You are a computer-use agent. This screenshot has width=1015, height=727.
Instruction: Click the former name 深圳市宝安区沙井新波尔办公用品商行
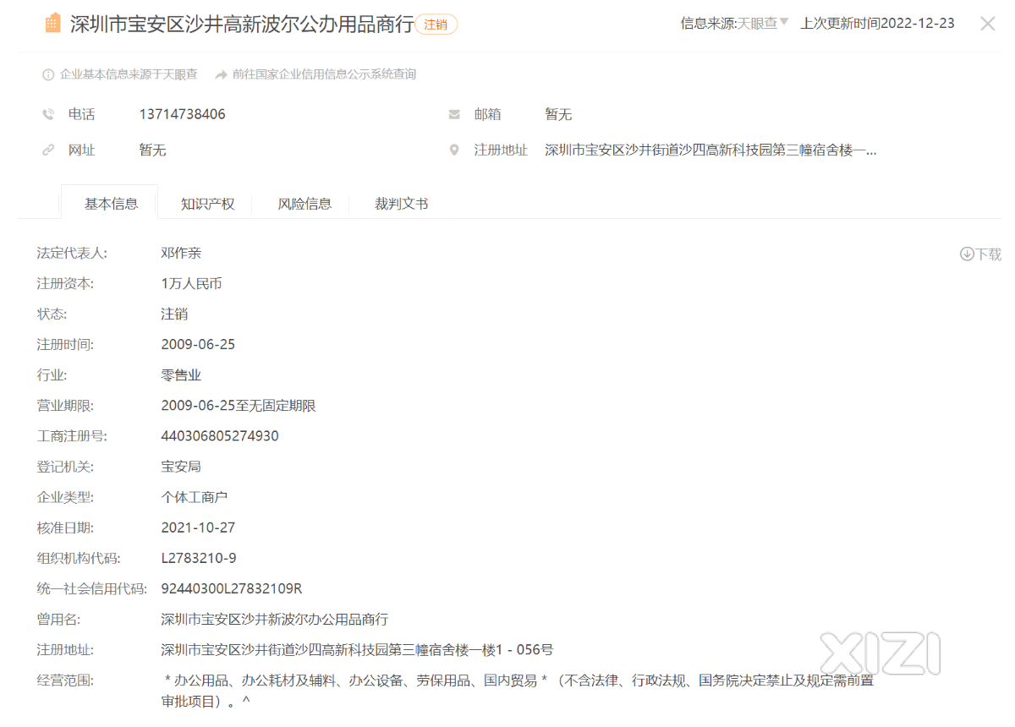(275, 620)
